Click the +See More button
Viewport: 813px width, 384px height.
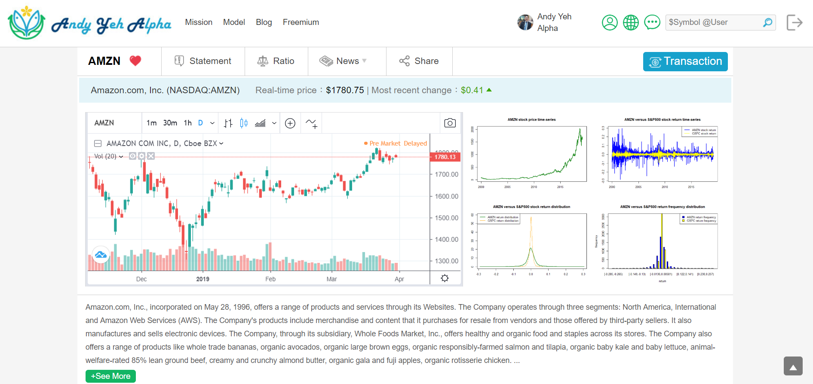[110, 376]
